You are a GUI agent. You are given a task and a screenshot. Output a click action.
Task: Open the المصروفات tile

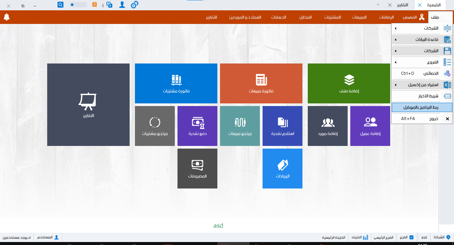(x=197, y=169)
